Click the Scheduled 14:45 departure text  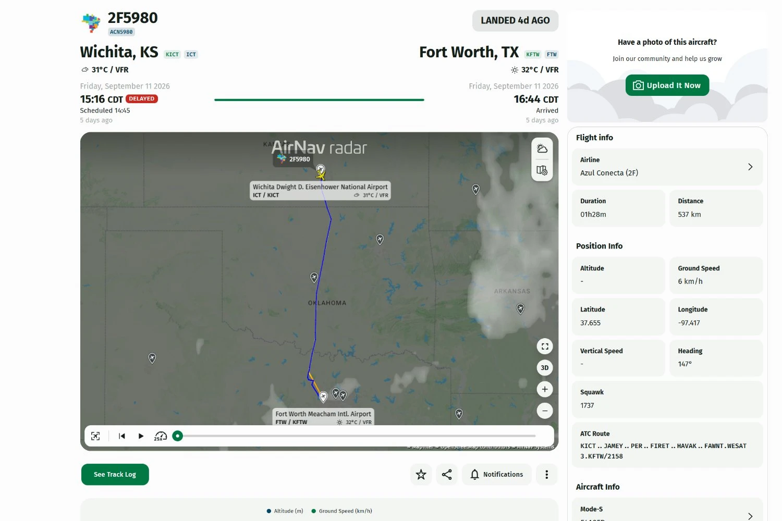(x=105, y=110)
